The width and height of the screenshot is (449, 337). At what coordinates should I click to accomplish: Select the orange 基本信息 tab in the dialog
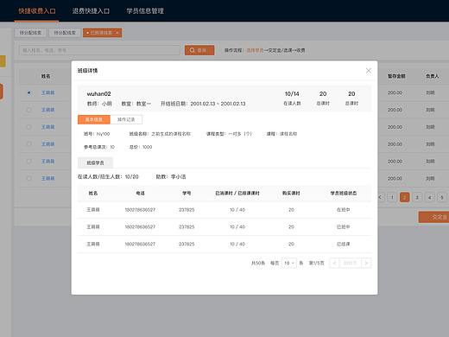click(x=94, y=119)
